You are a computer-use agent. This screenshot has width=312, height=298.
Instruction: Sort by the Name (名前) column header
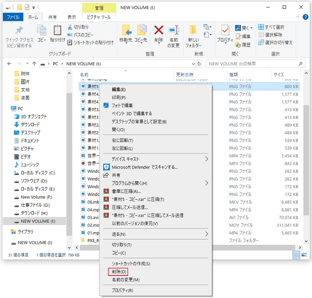pyautogui.click(x=84, y=75)
